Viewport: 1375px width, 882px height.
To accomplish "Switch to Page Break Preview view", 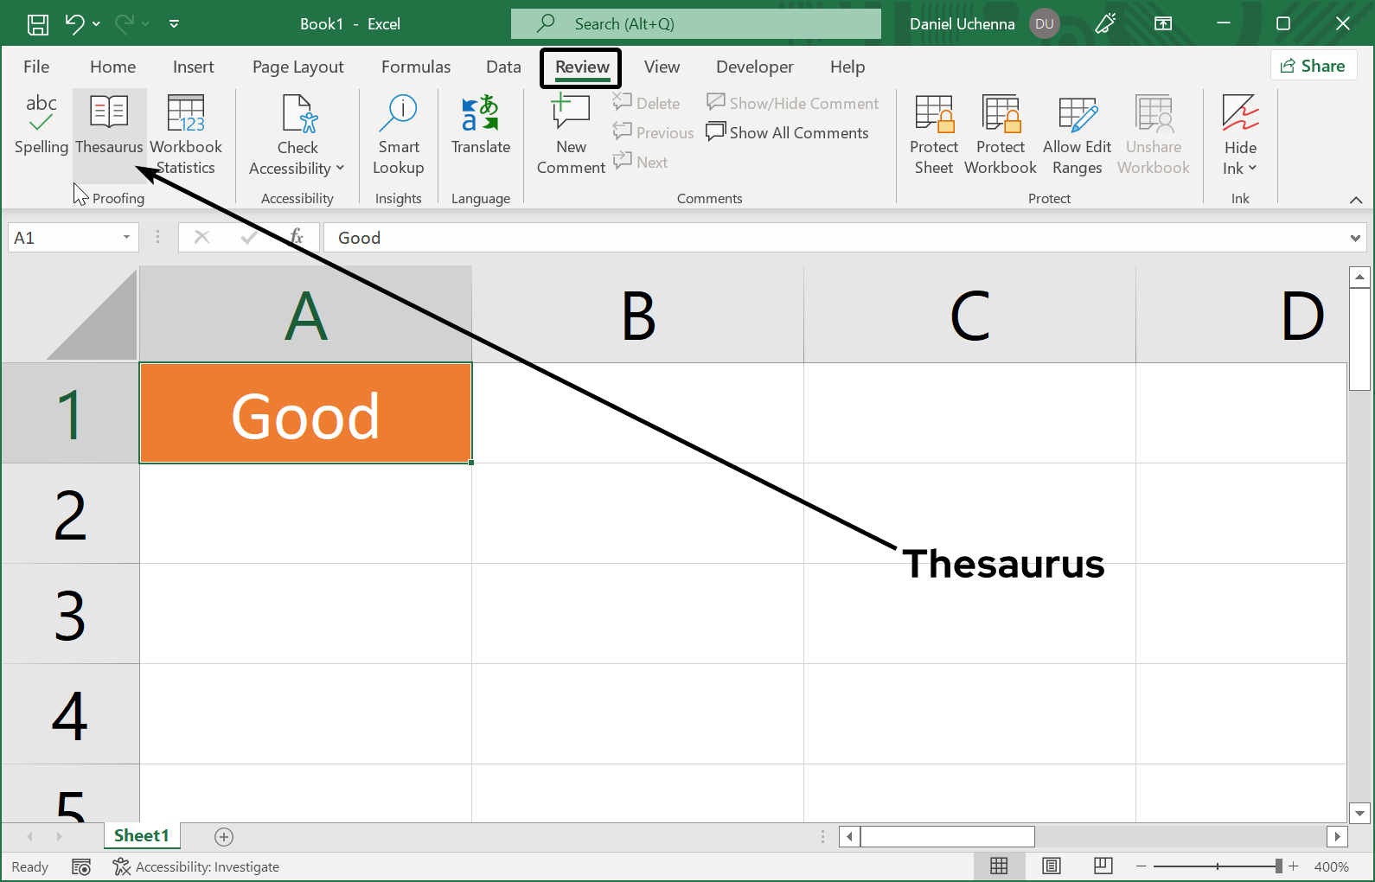I will [1103, 866].
